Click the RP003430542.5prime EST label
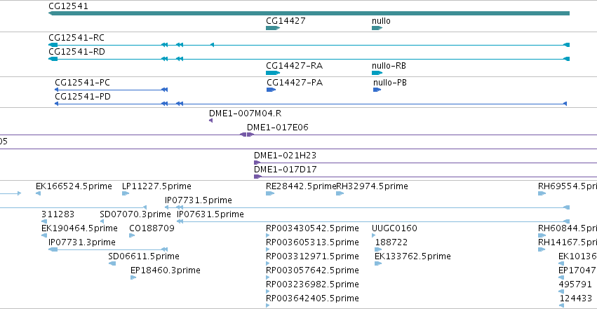 [x=312, y=228]
